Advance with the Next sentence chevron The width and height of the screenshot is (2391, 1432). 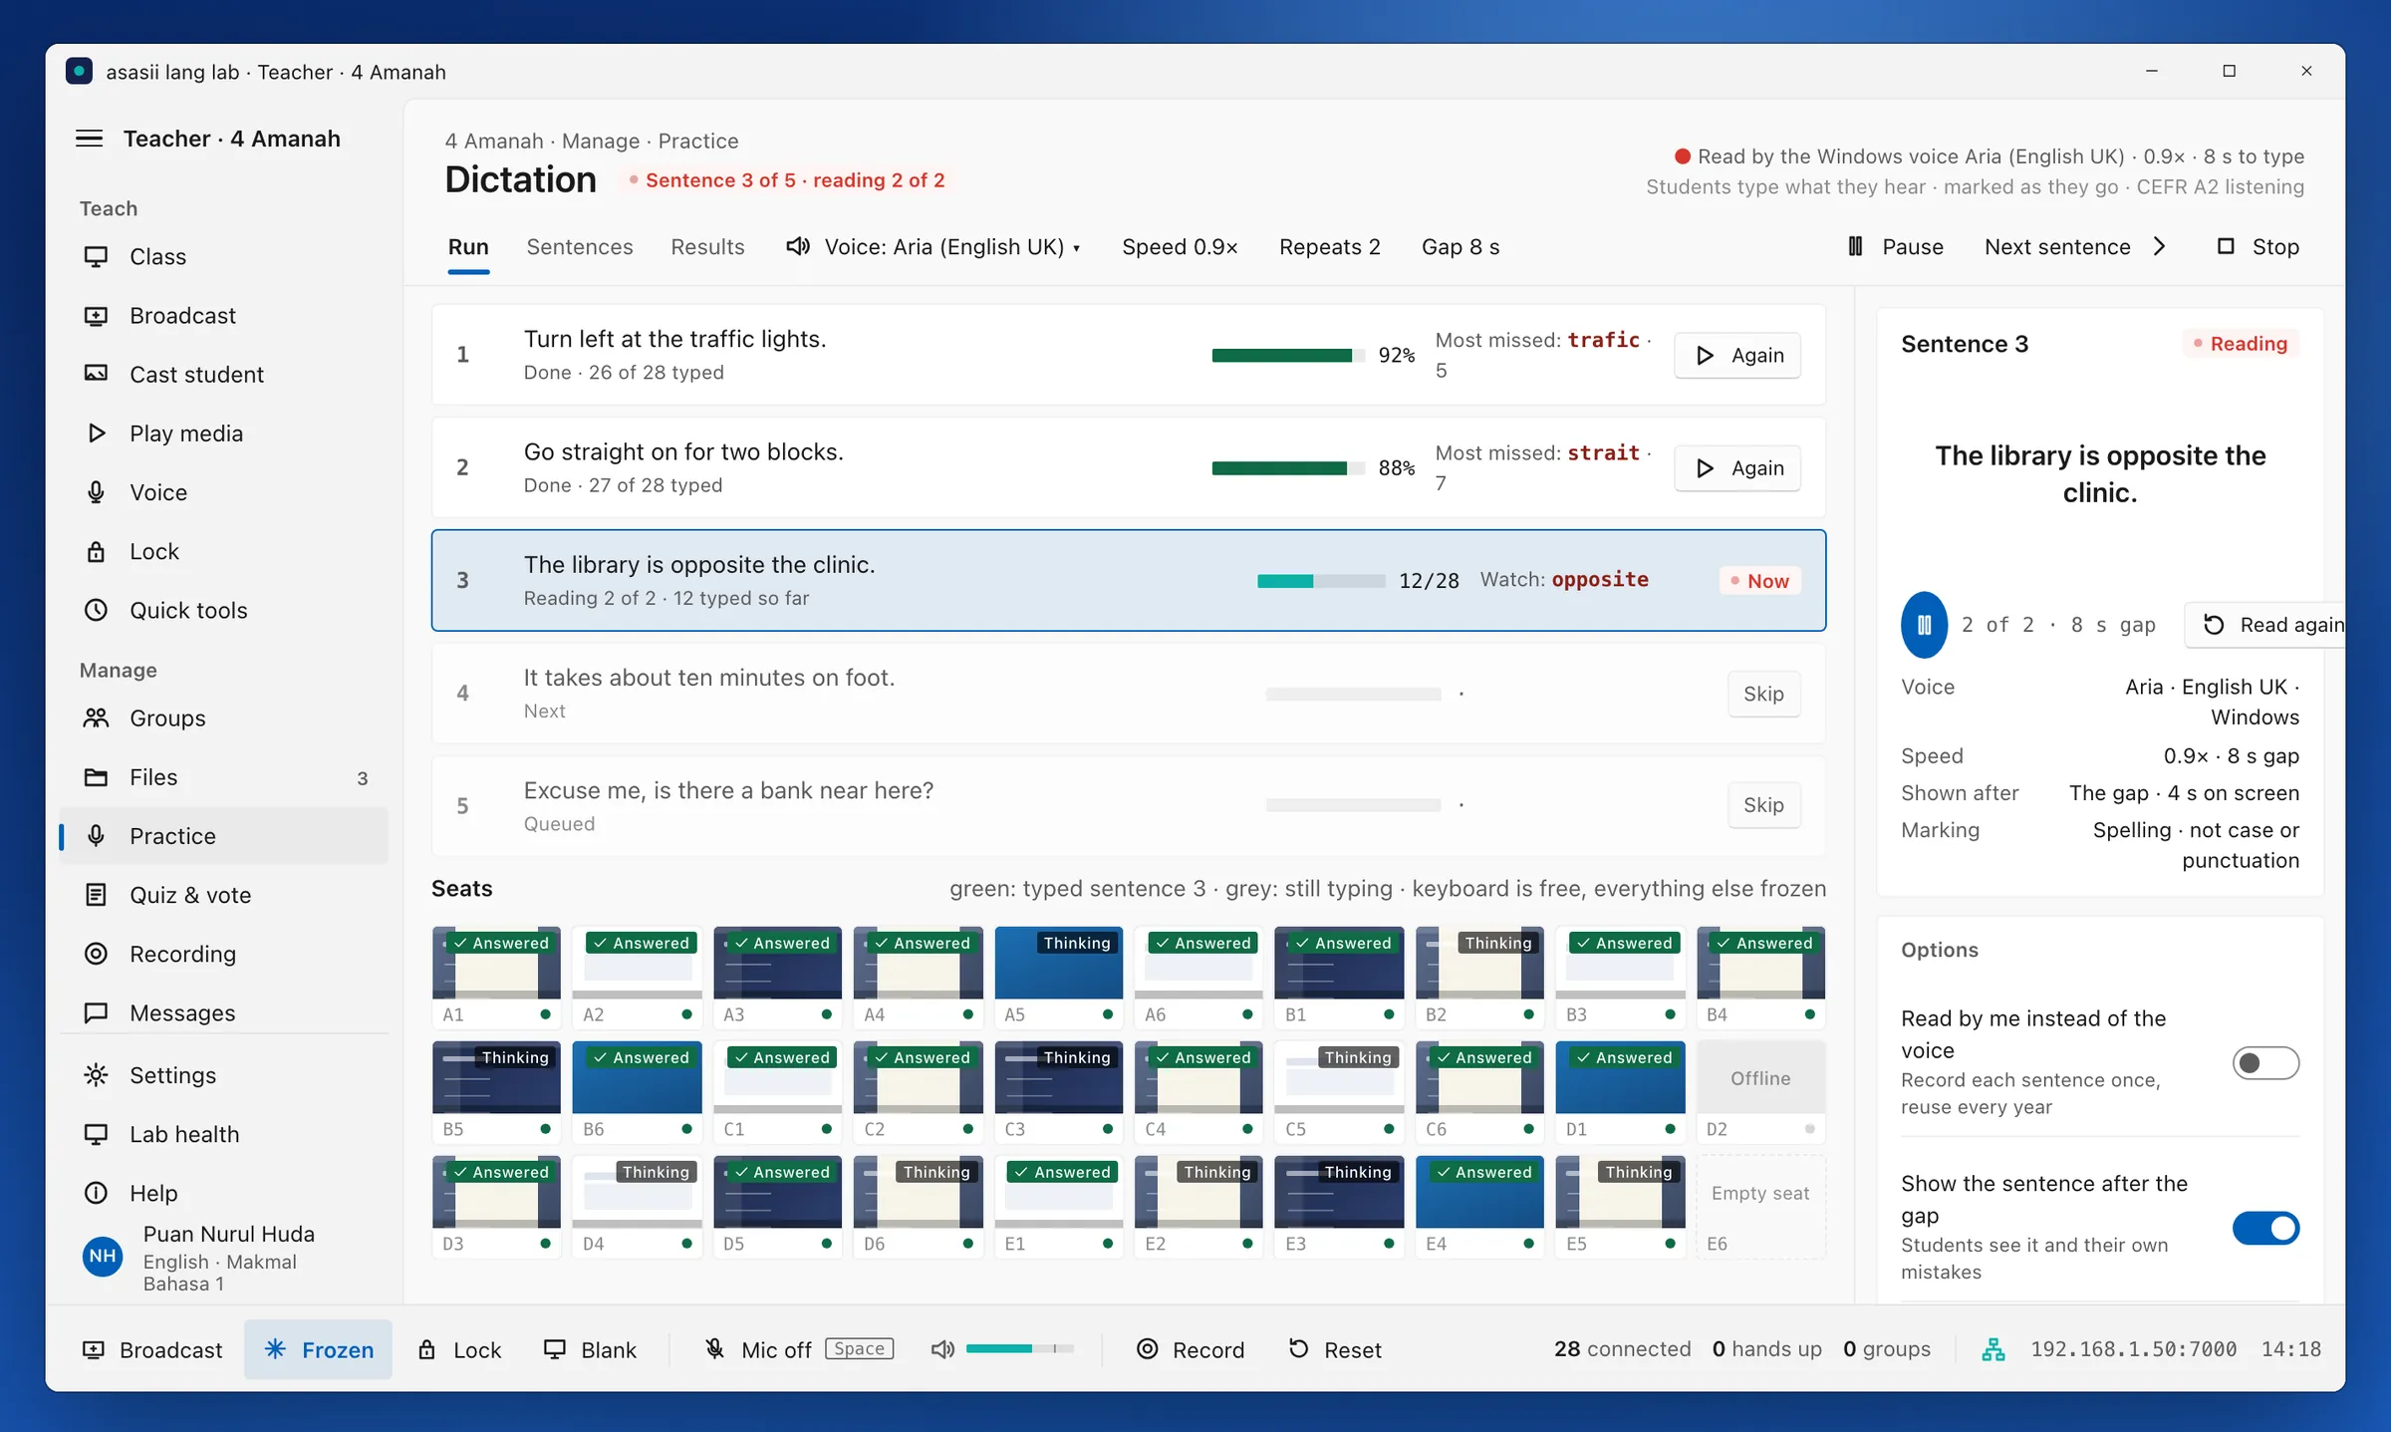[x=2159, y=247]
